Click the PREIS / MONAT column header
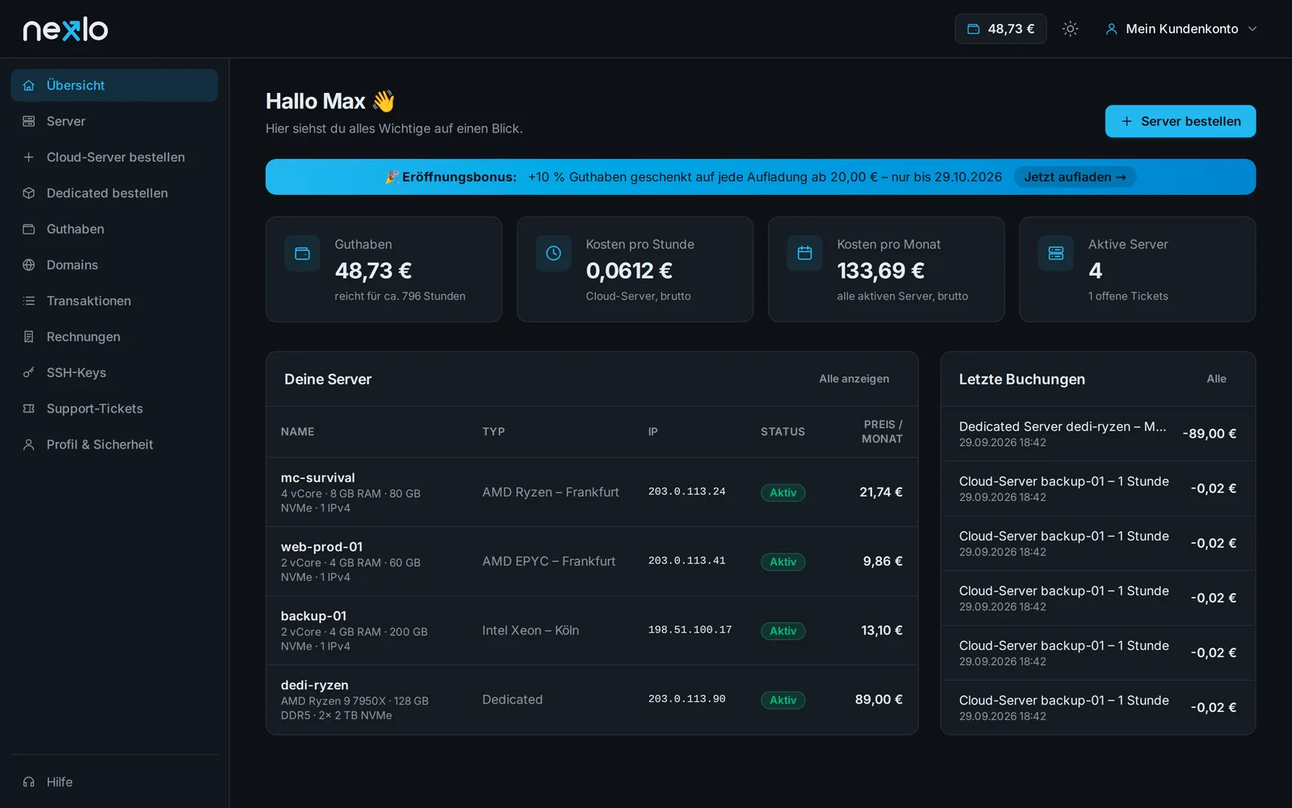Image resolution: width=1292 pixels, height=808 pixels. coord(882,431)
